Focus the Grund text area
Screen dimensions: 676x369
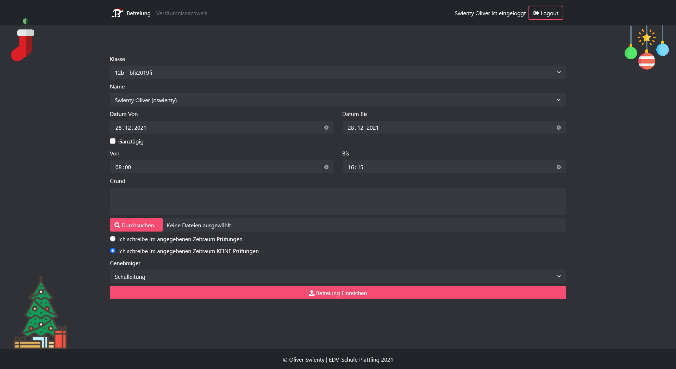[x=338, y=201]
